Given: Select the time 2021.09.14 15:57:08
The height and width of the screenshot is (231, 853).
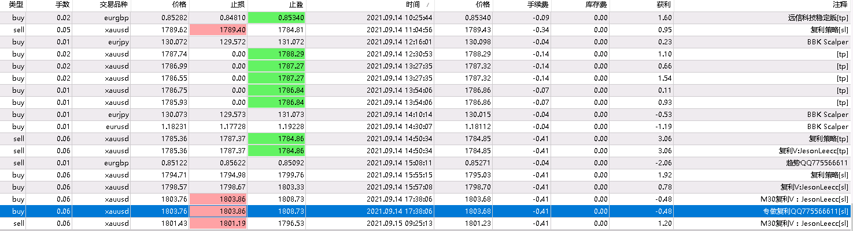Looking at the screenshot, I should [400, 187].
